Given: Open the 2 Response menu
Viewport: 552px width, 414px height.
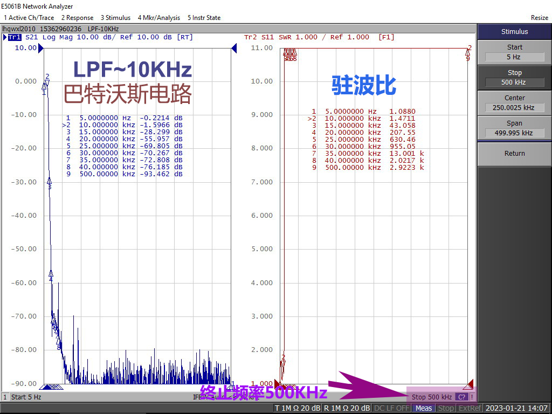Looking at the screenshot, I should point(77,18).
